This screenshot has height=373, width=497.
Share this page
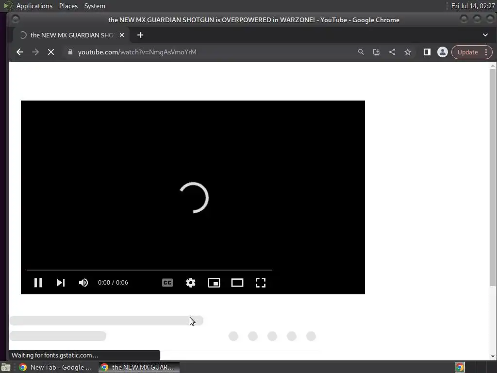coord(392,52)
